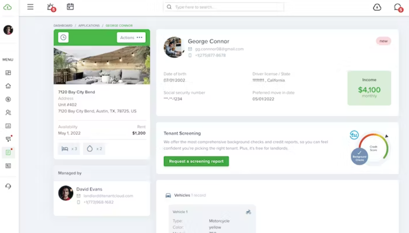Image resolution: width=409 pixels, height=233 pixels.
Task: Click social security number ending 1234
Action: tap(173, 99)
